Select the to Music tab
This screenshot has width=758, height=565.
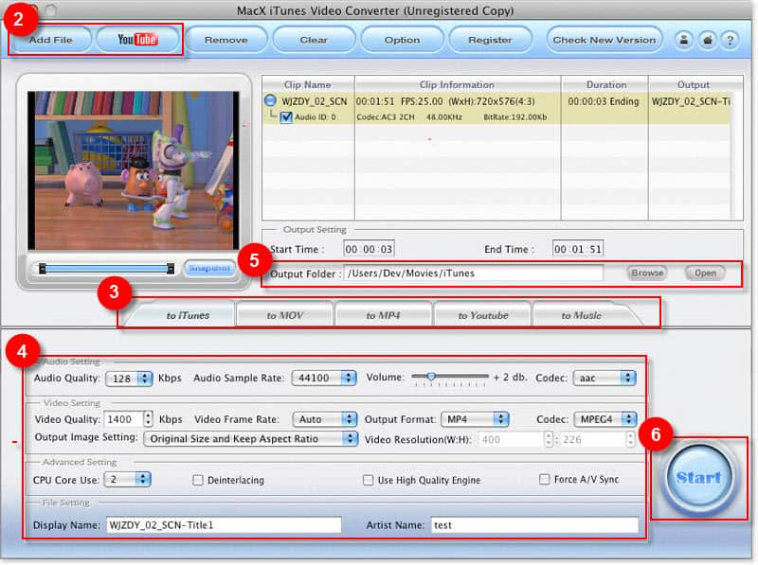click(581, 315)
